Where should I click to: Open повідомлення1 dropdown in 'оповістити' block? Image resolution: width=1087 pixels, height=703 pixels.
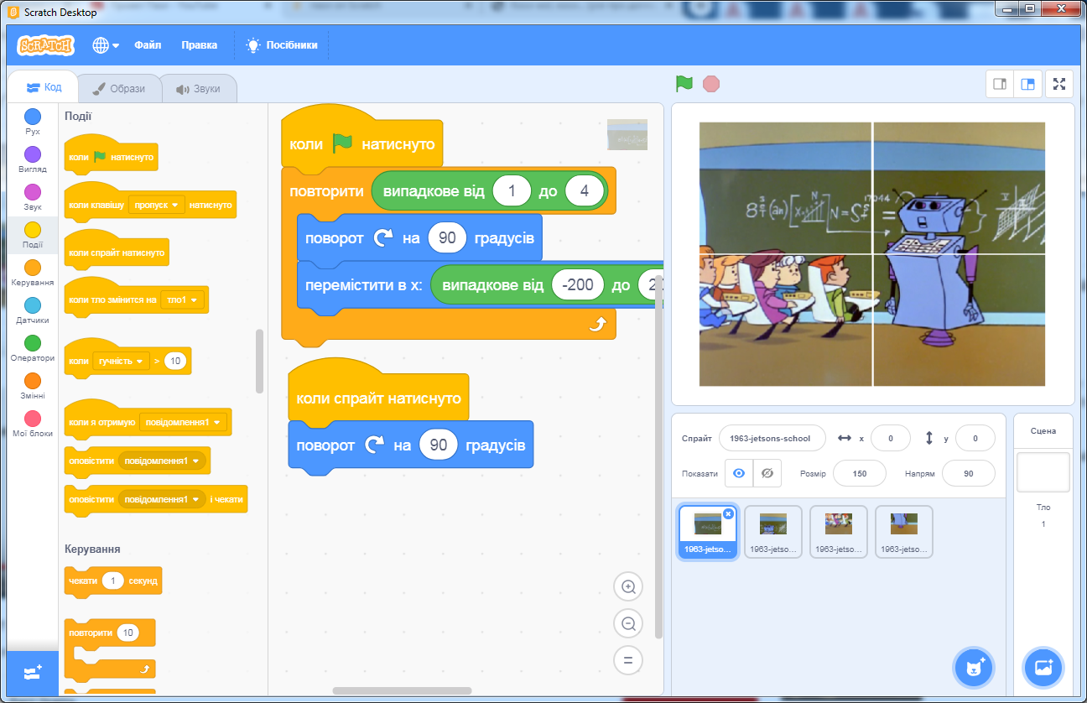point(161,461)
